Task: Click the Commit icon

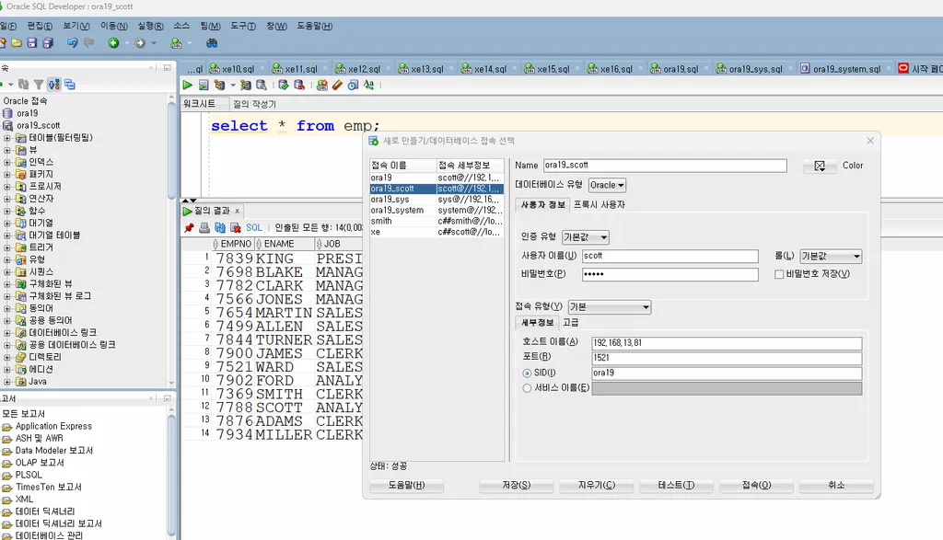Action: point(284,86)
